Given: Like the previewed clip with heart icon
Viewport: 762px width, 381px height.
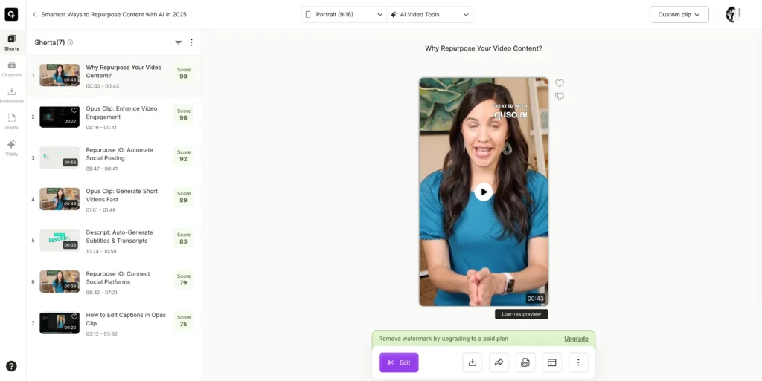Looking at the screenshot, I should 560,83.
